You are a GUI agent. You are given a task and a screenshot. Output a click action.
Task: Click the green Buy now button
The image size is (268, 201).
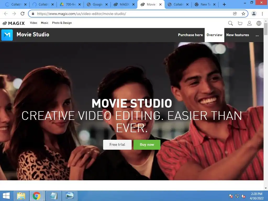tap(147, 145)
